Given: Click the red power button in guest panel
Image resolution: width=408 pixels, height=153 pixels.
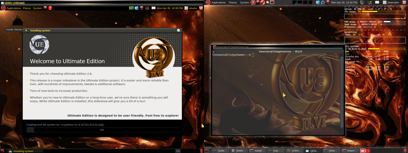Looking at the screenshot, I should [201, 8].
